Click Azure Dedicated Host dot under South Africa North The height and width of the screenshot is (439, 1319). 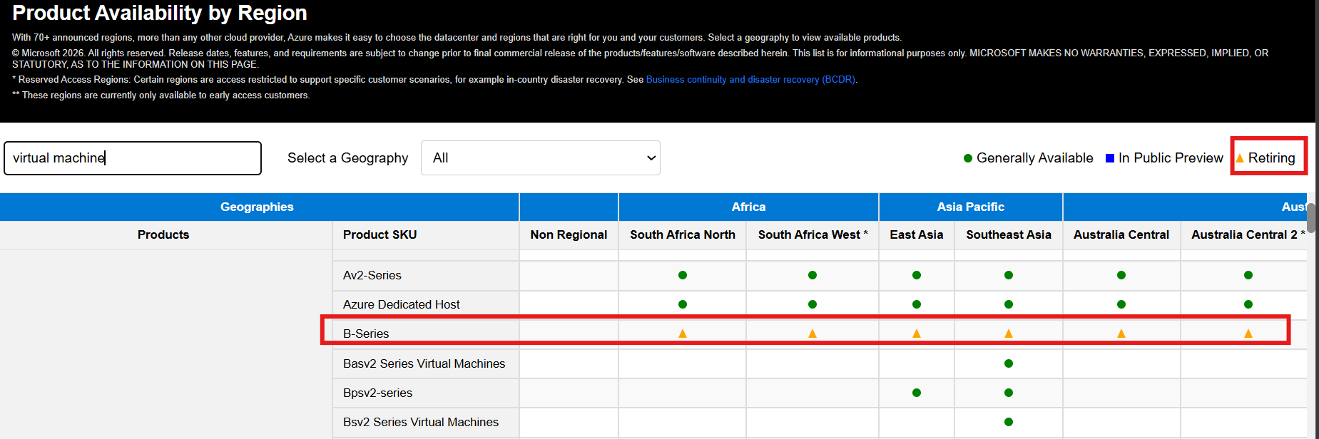683,304
